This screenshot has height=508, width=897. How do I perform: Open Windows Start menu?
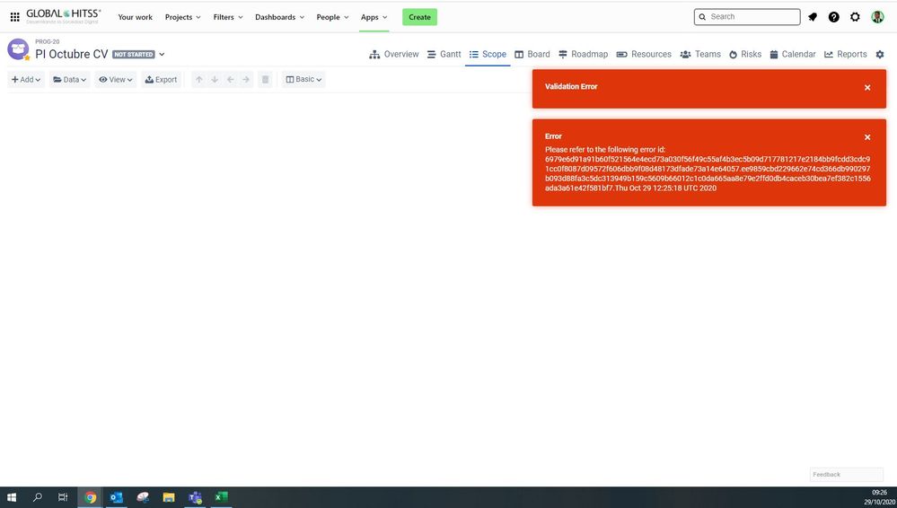(x=12, y=497)
